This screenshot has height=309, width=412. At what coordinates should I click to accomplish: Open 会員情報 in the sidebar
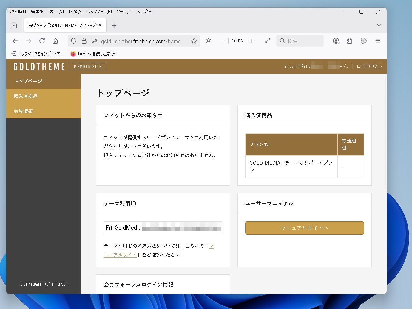[44, 111]
